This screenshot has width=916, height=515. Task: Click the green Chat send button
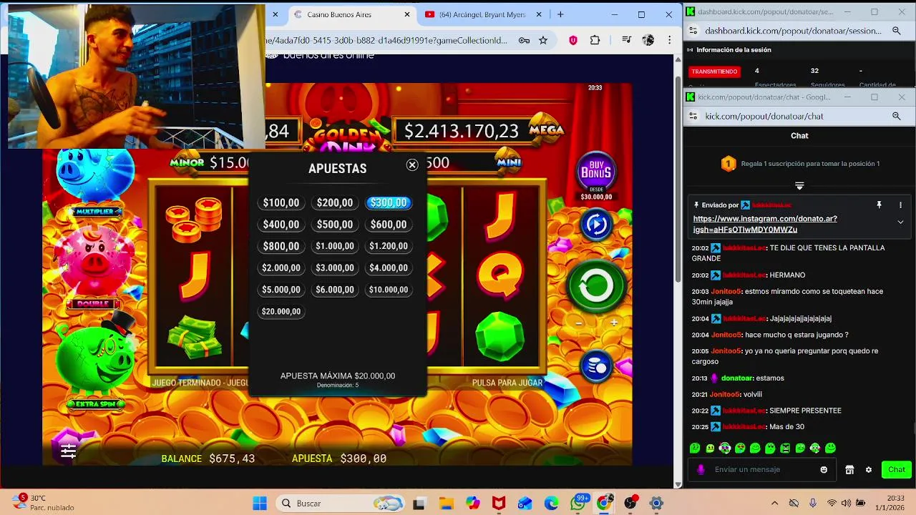897,470
